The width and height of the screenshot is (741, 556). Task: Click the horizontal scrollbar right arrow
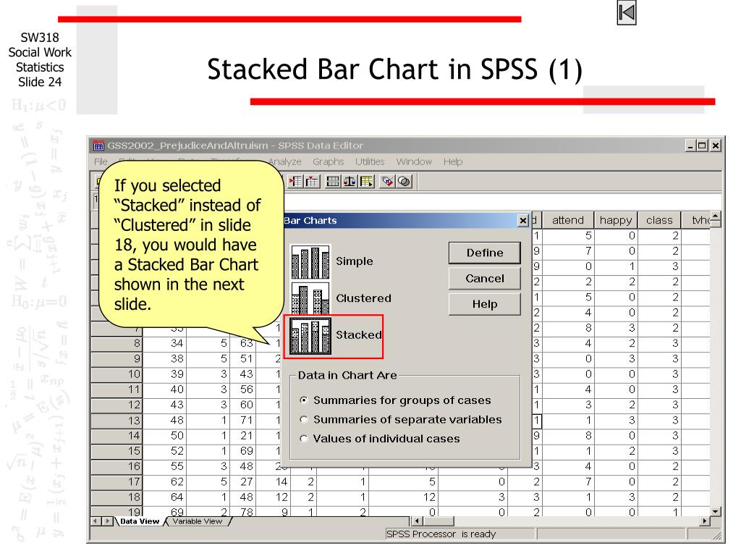705,521
